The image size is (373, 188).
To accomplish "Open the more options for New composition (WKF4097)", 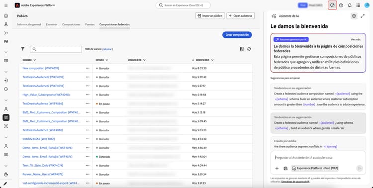I will click(88, 68).
